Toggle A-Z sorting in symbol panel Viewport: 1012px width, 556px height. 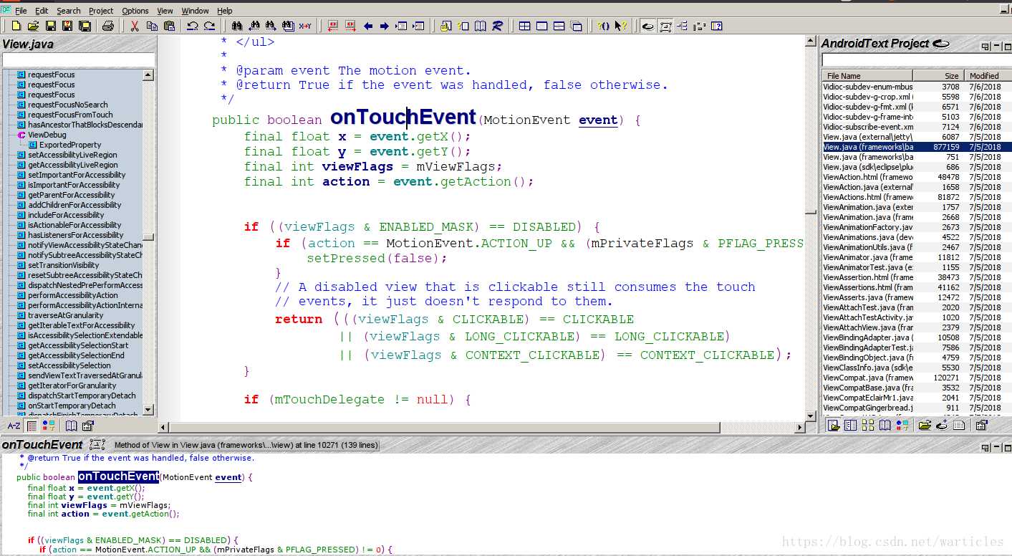point(14,426)
